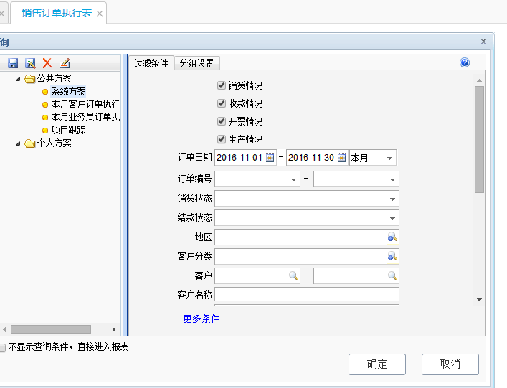Click the 公共方案 folder icon
The image size is (507, 388).
point(29,79)
